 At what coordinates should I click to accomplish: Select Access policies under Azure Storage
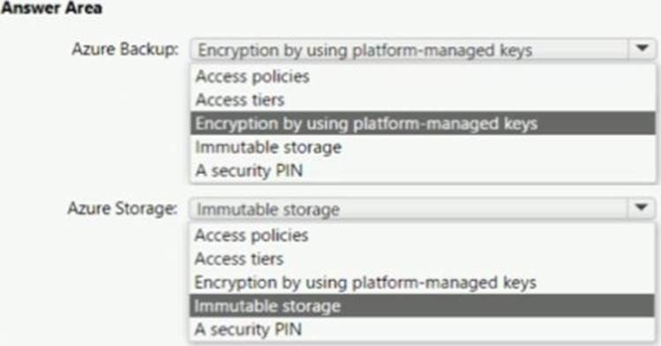[x=252, y=236]
